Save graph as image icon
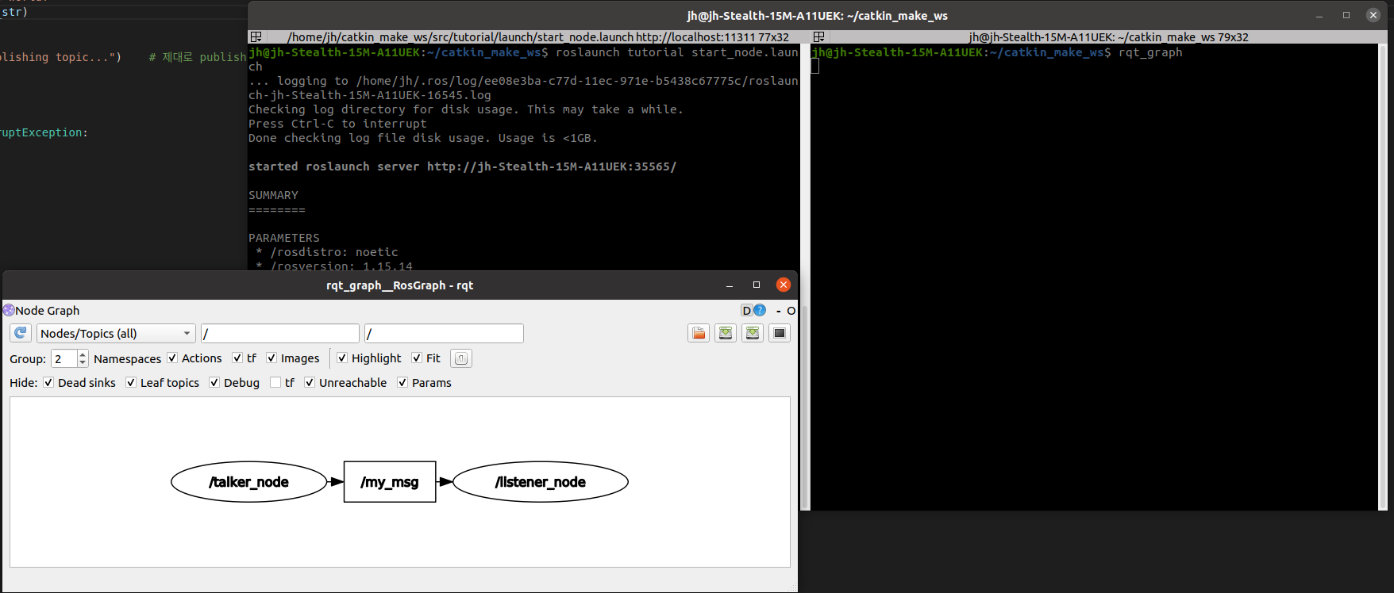 tap(780, 333)
